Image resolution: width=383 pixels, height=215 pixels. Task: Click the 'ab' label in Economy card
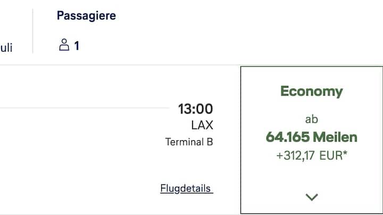click(311, 119)
